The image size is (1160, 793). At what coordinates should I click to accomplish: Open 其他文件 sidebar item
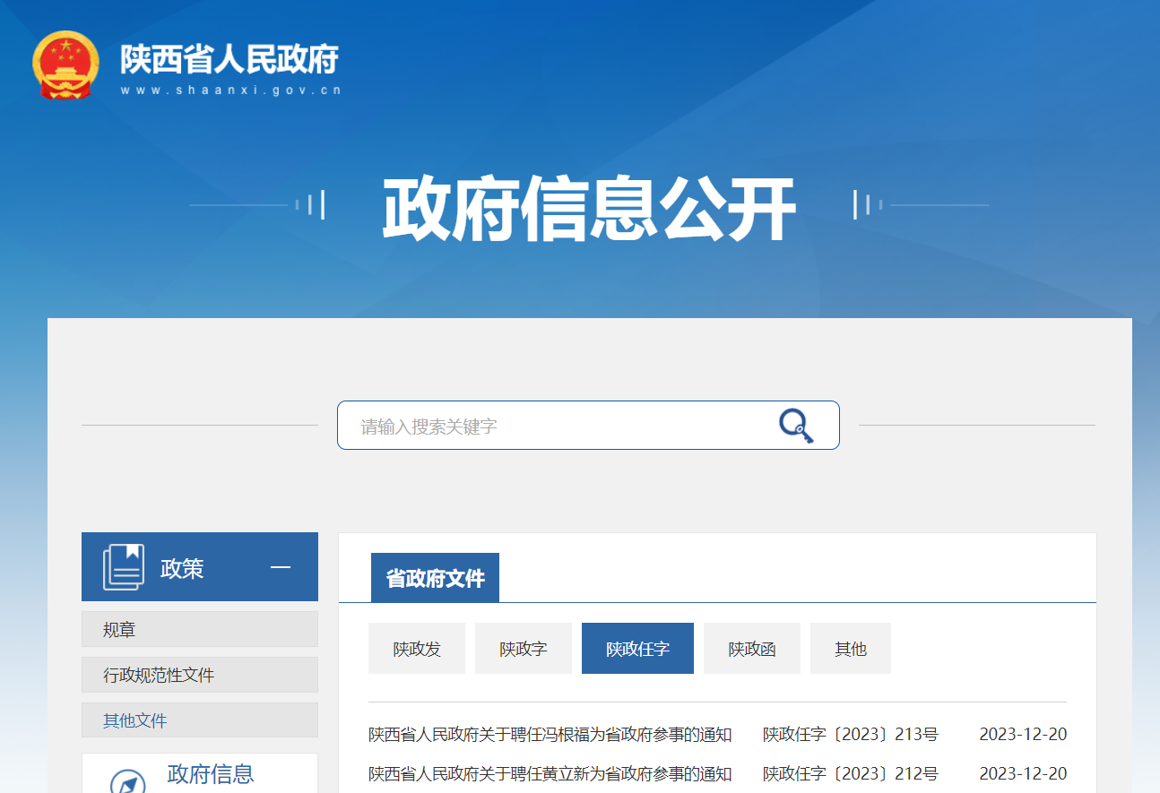(x=200, y=720)
